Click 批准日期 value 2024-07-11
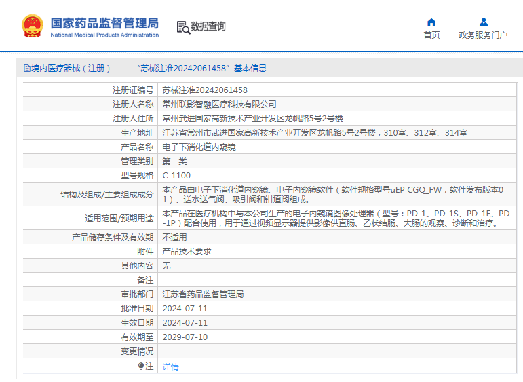 coord(185,309)
